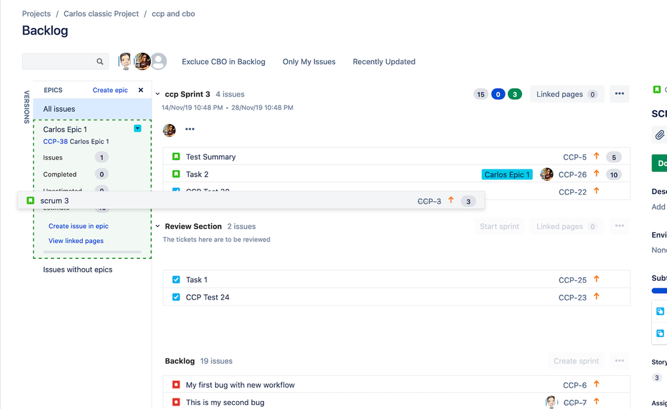Open the Versions side panel
Viewport: 667px width, 409px height.
pos(27,107)
